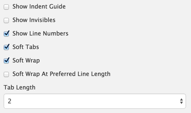Click the blue checkmark beside Soft Wrap

7,60
